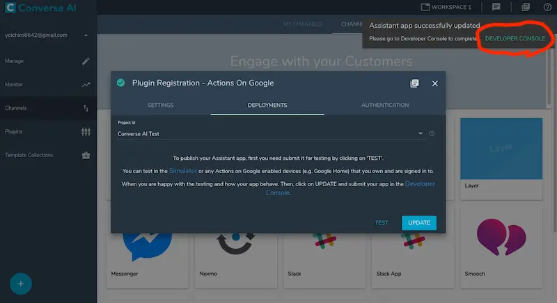
Task: Open Channels in the sidebar
Action: coord(48,108)
